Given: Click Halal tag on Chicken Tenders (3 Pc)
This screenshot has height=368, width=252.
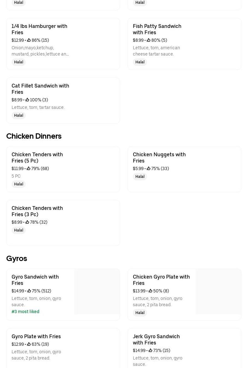Looking at the screenshot, I should point(18,230).
